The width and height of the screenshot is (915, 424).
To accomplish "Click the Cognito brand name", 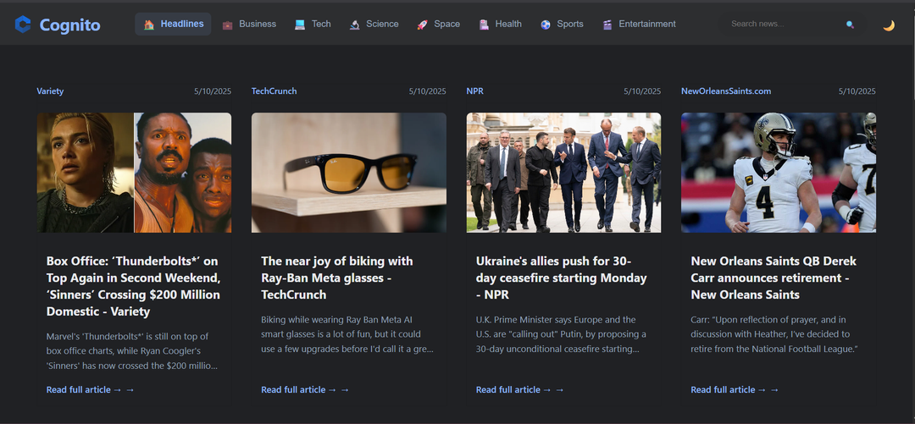I will point(70,25).
